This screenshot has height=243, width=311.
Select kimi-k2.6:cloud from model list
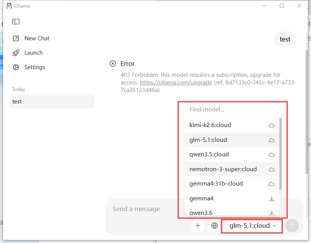[x=232, y=125]
